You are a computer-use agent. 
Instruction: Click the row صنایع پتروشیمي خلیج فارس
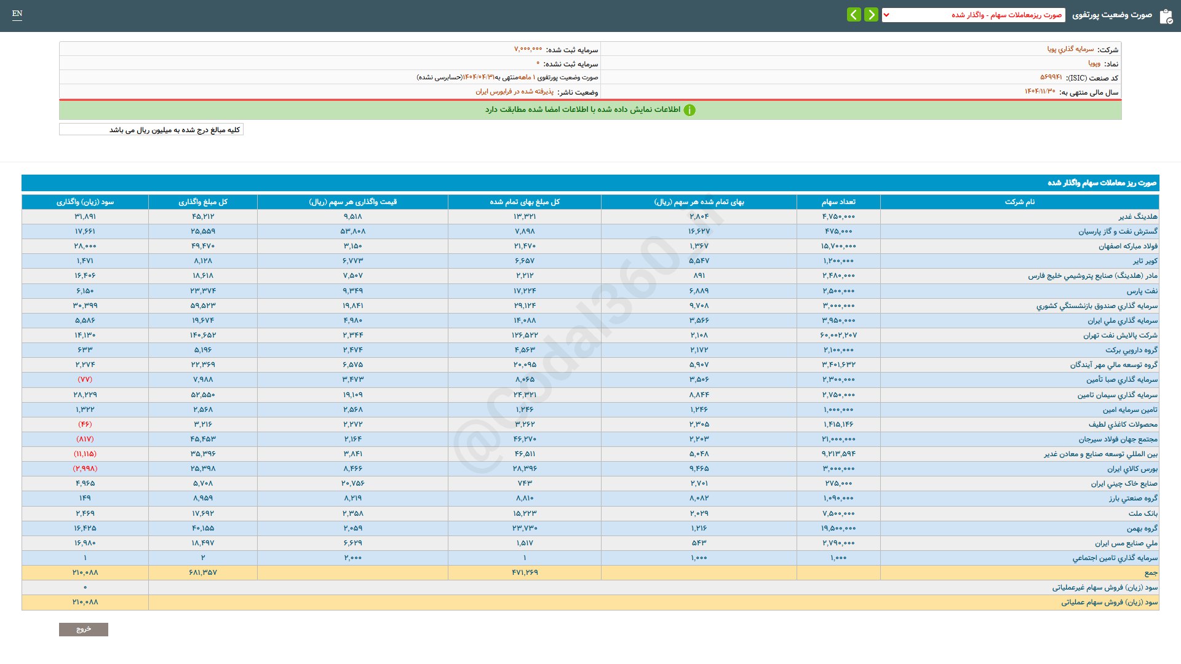[1092, 275]
